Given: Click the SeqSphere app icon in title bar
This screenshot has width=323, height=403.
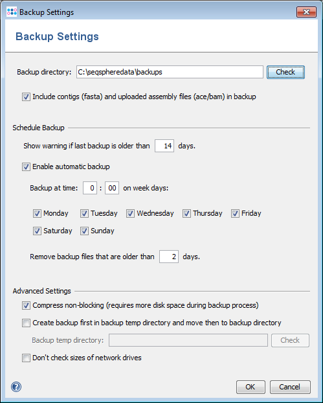Looking at the screenshot, I should click(12, 12).
